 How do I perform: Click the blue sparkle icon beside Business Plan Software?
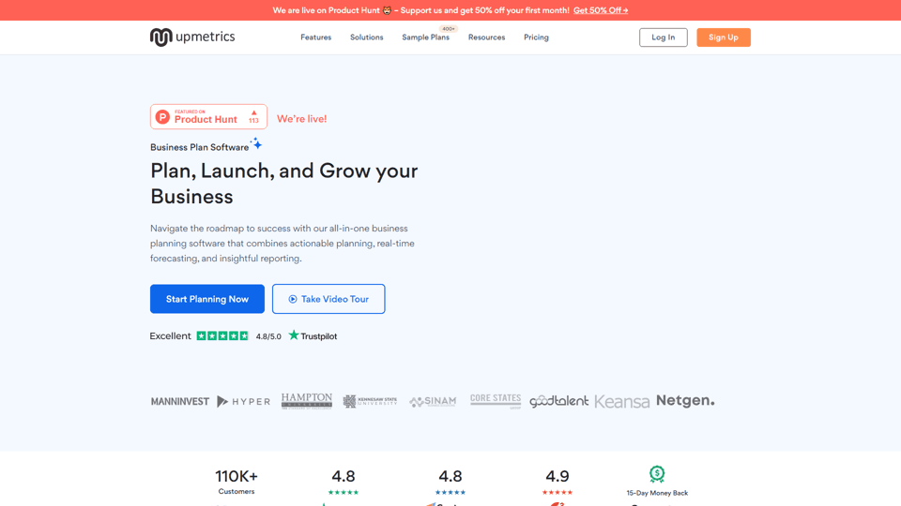point(256,143)
